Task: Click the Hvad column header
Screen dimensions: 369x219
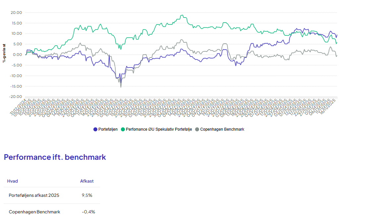Action: (13, 181)
